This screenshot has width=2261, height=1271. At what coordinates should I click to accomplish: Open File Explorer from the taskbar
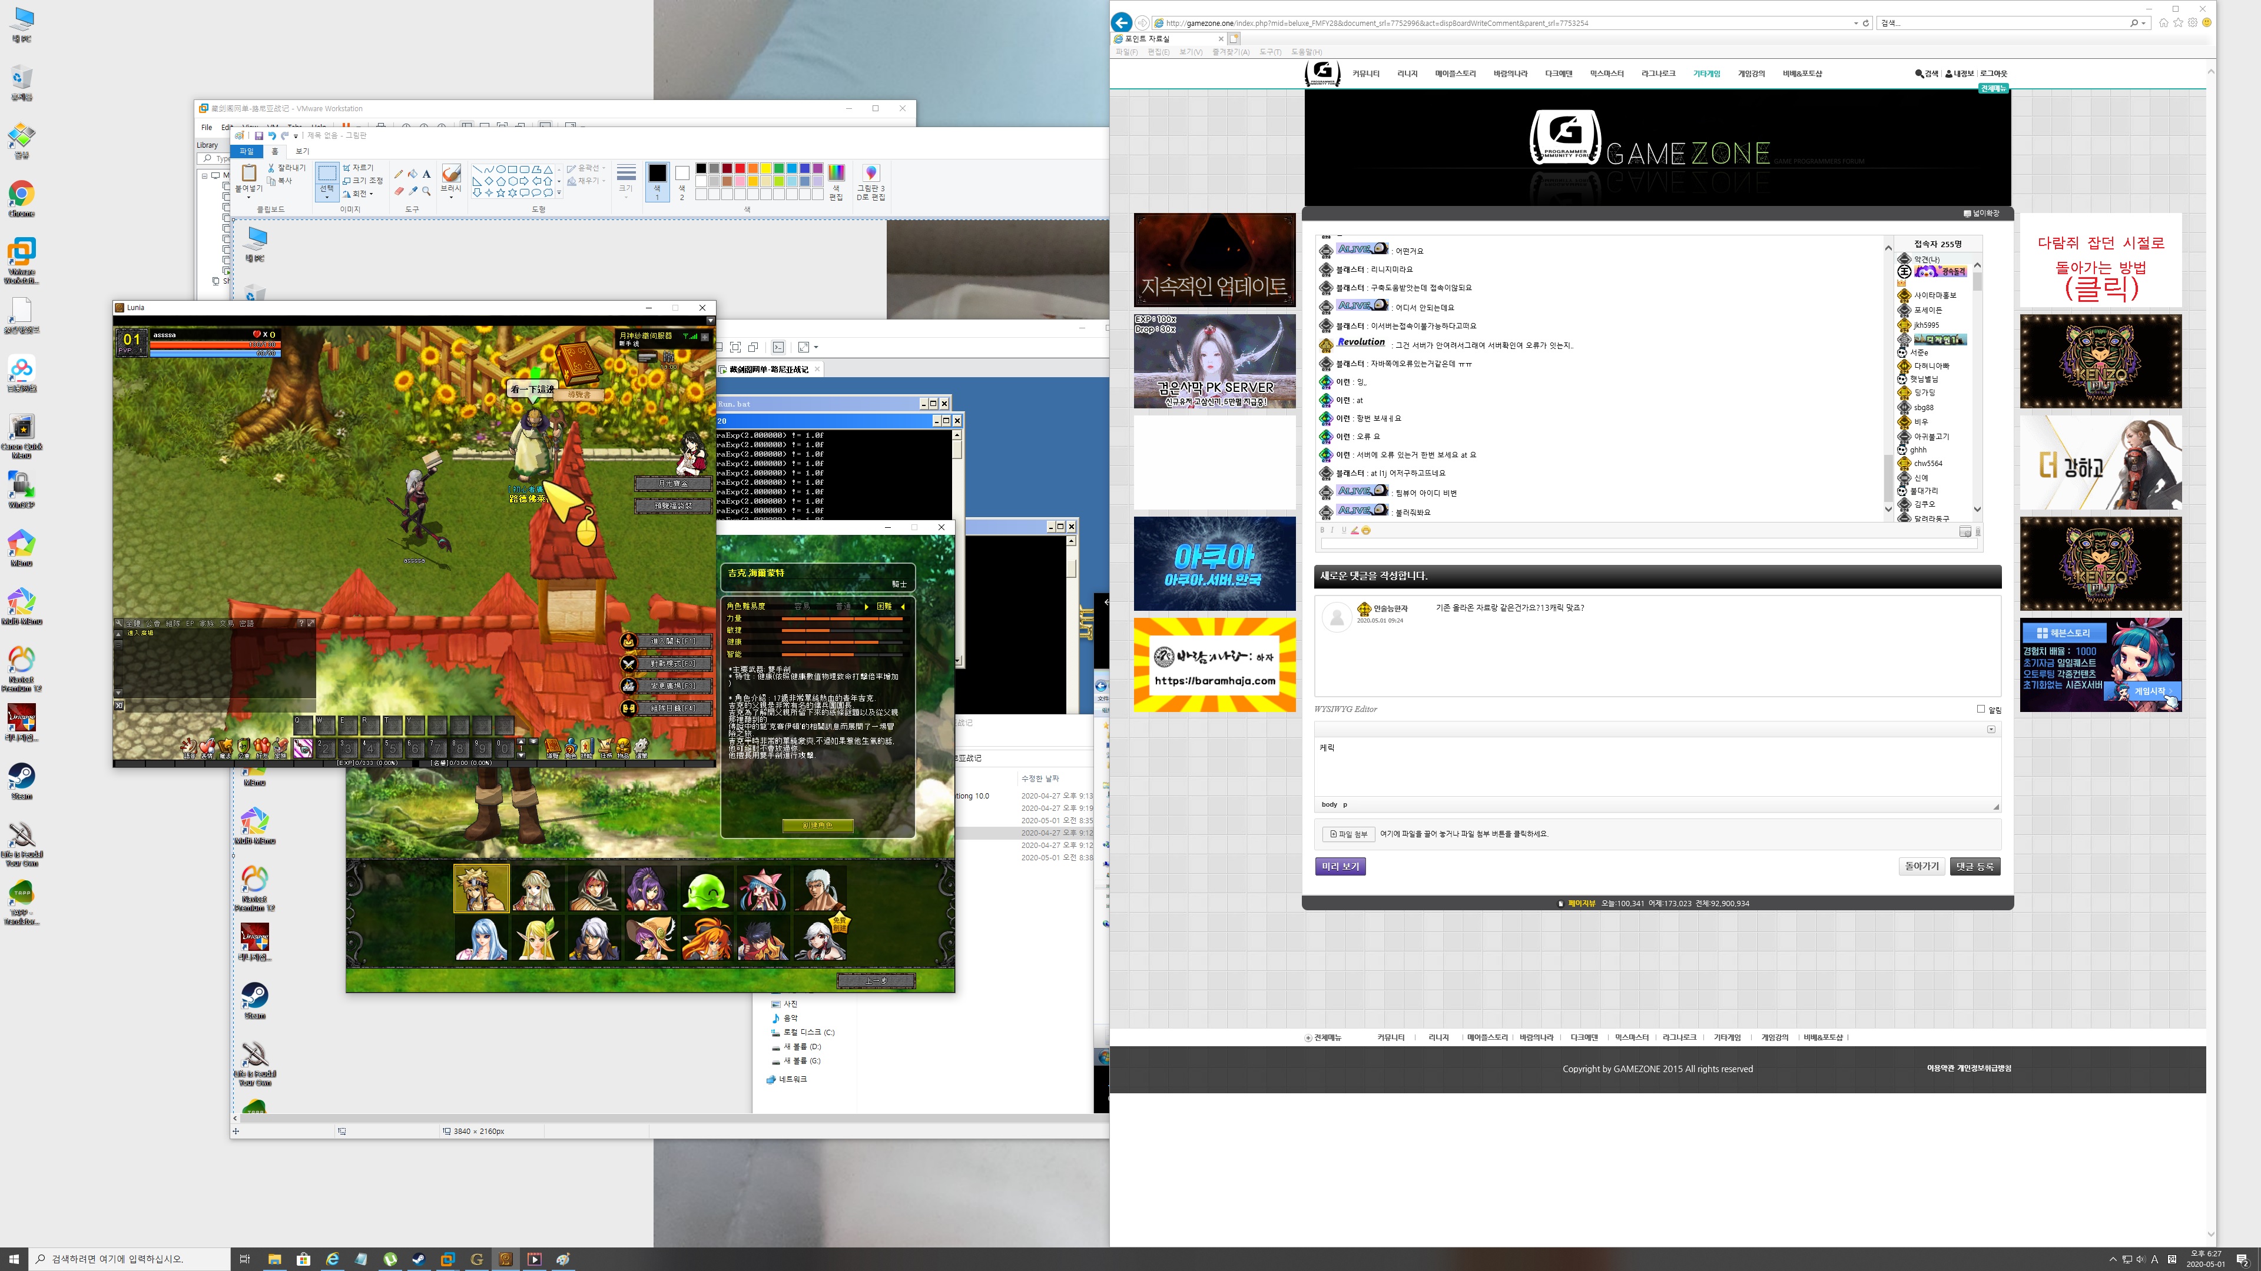(275, 1259)
